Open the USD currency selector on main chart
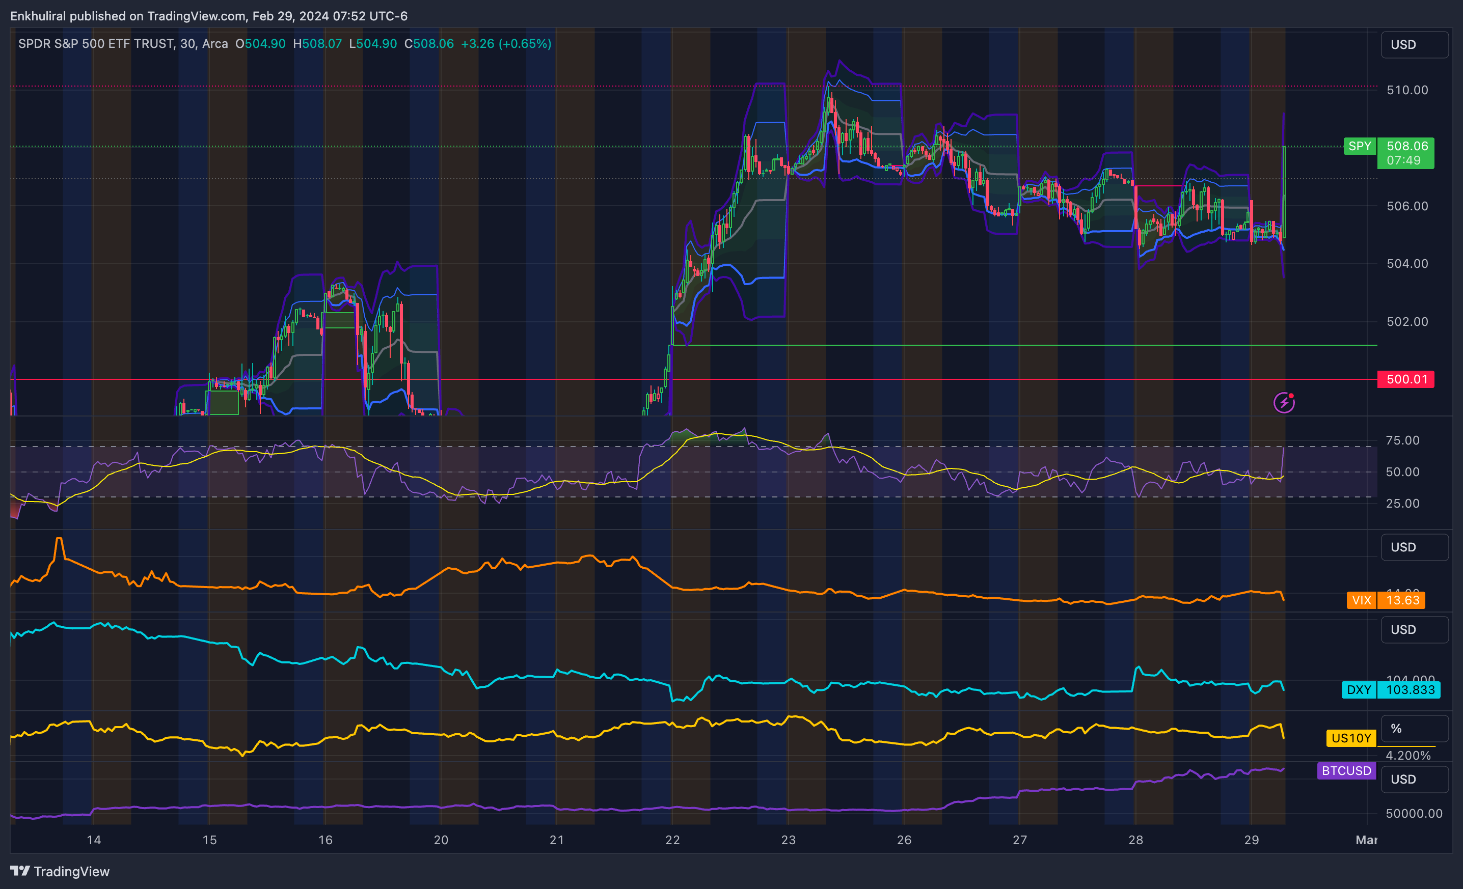 coord(1414,44)
